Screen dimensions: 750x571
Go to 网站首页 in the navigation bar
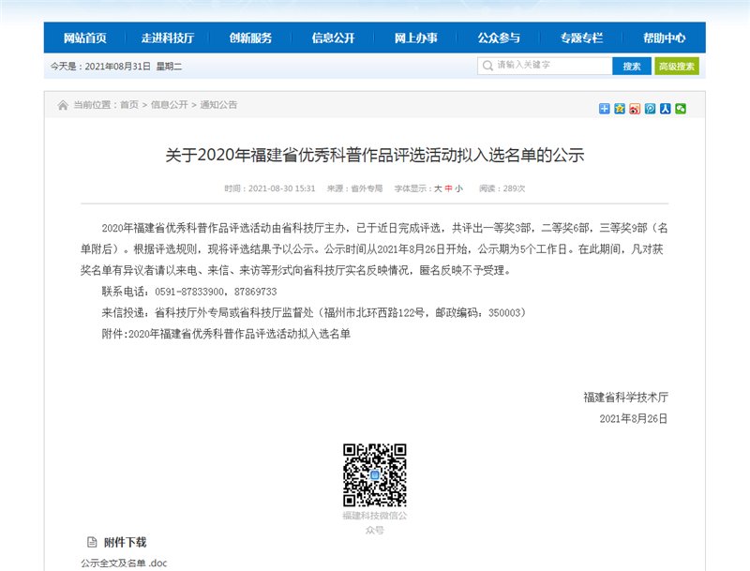[85, 38]
